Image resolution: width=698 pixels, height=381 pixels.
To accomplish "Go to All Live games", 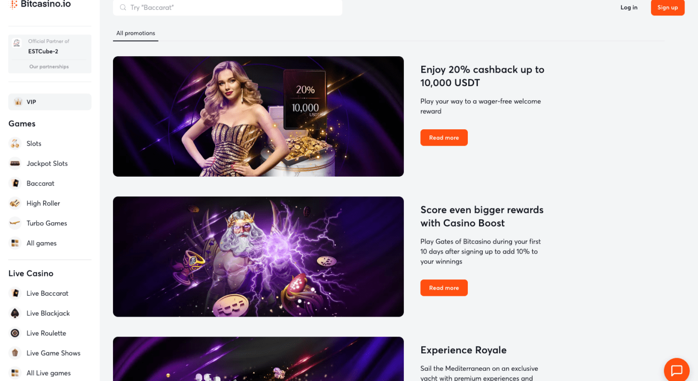I will pyautogui.click(x=48, y=373).
